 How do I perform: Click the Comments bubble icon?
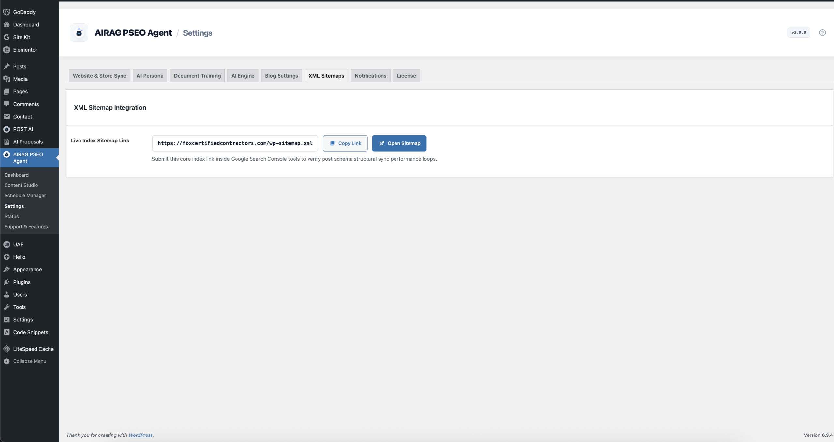pyautogui.click(x=7, y=104)
